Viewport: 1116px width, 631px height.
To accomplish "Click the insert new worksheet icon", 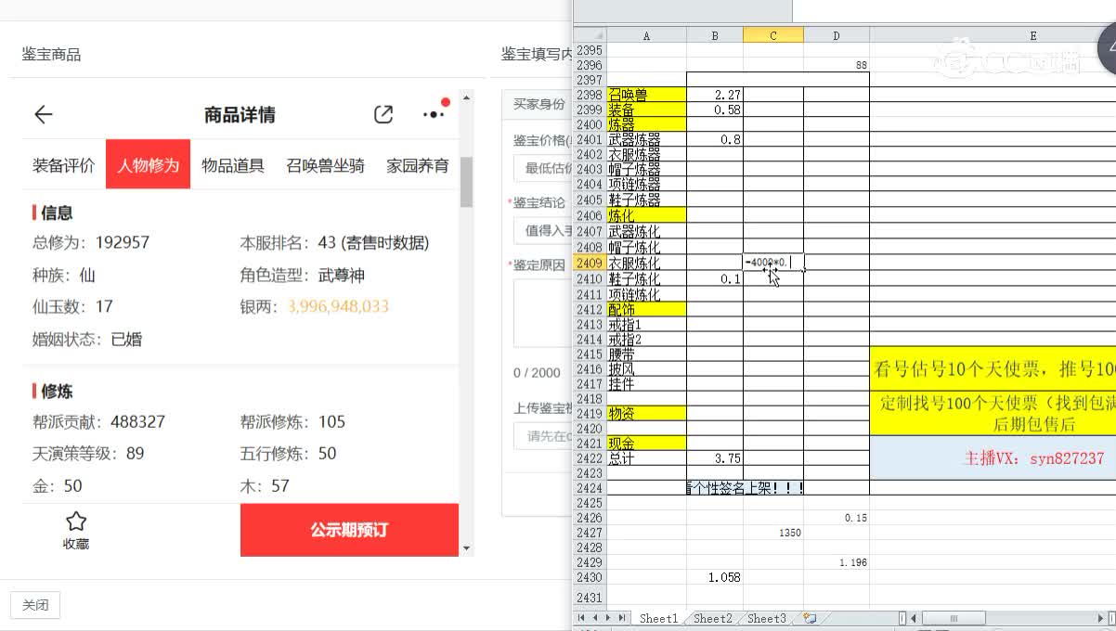I will (810, 618).
